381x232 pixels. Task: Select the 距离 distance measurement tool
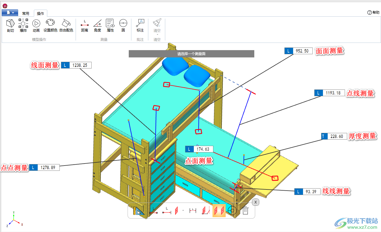coord(85,26)
